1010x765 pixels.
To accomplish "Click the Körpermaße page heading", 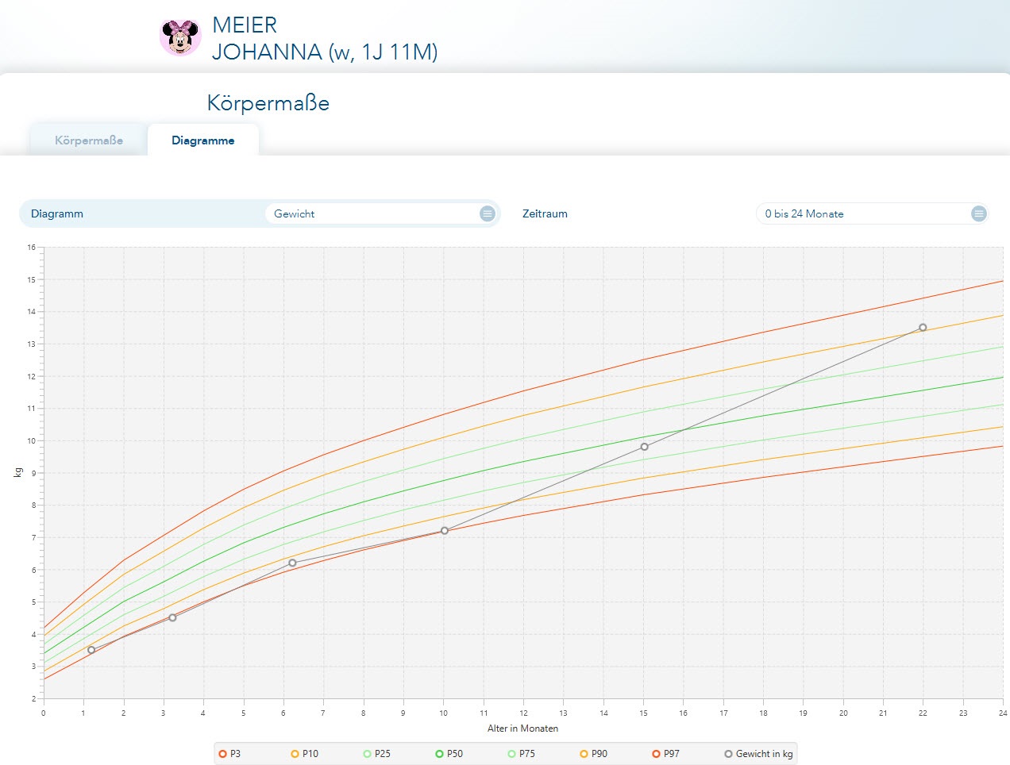I will click(x=268, y=103).
